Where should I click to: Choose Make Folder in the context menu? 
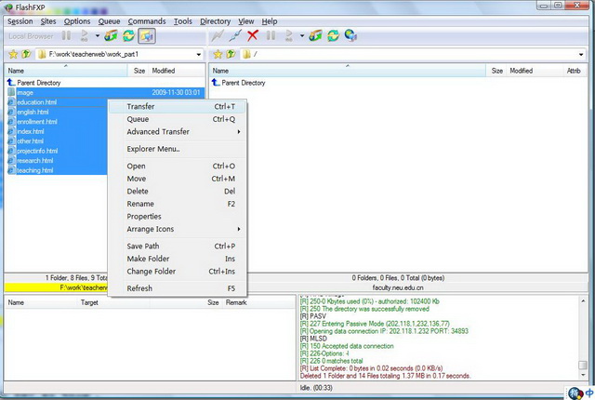178,259
